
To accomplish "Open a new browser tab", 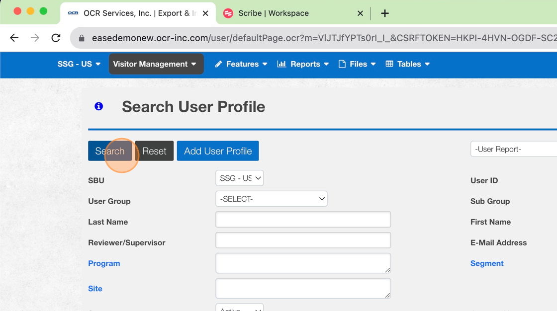I will (384, 13).
